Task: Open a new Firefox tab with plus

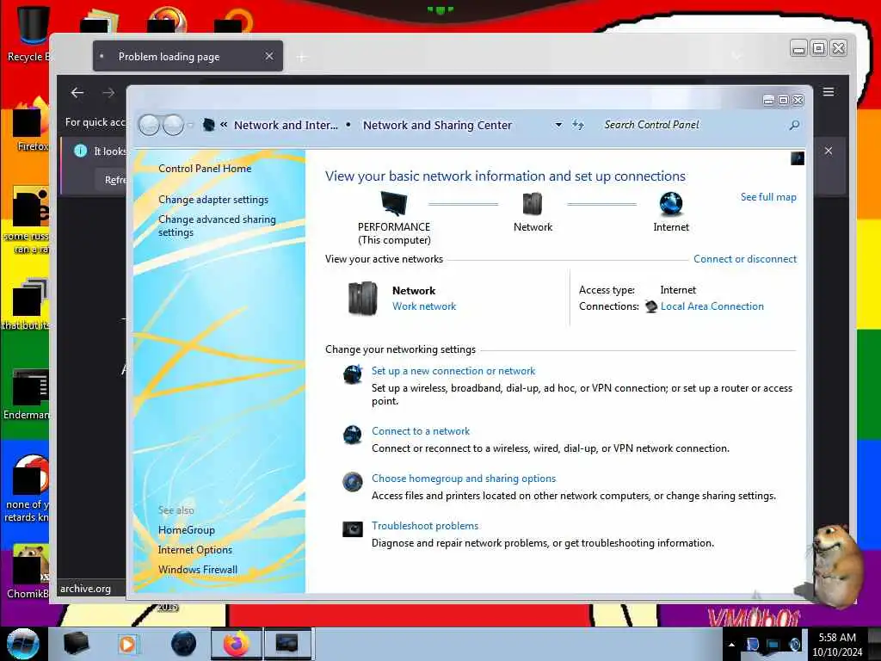Action: click(x=302, y=57)
